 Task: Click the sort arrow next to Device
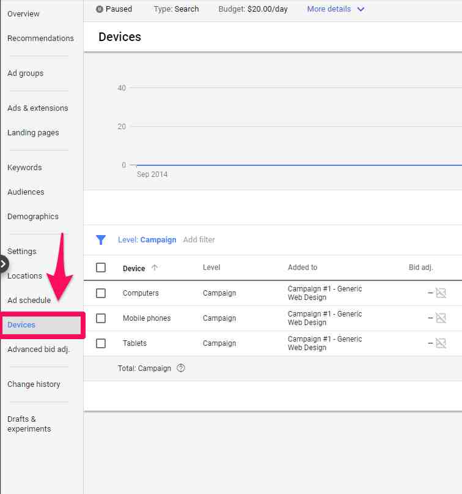[x=155, y=268]
